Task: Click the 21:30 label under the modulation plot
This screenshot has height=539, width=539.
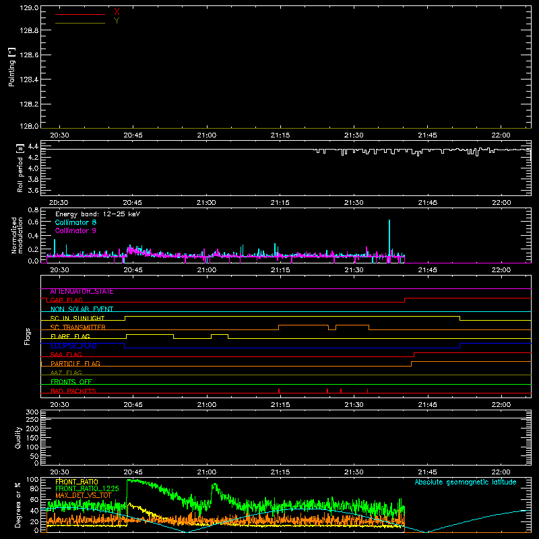Action: [x=354, y=270]
